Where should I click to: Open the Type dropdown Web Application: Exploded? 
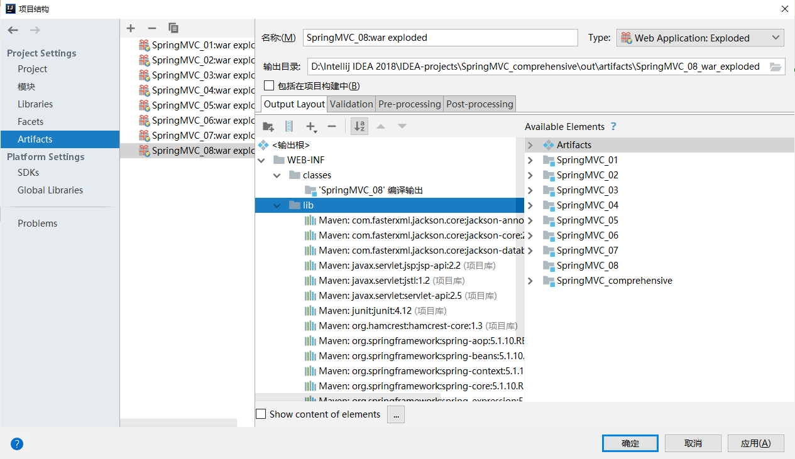[x=700, y=38]
